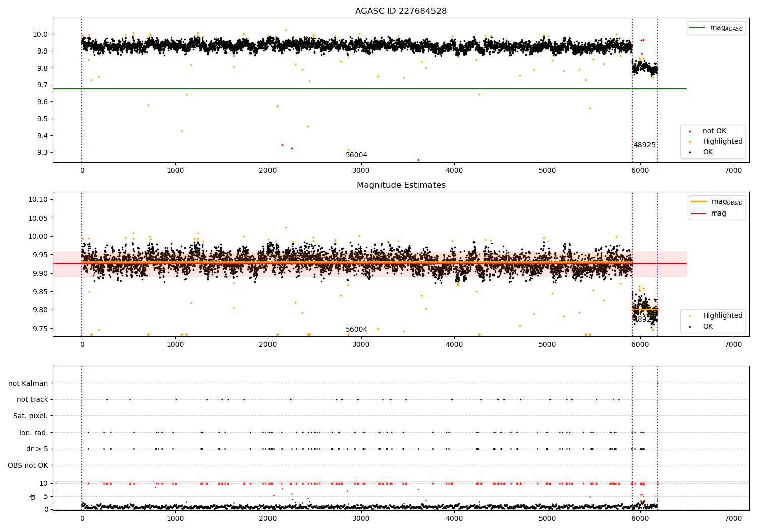Click the green mag AGASC legend entry
Image resolution: width=757 pixels, height=530 pixels.
point(716,28)
